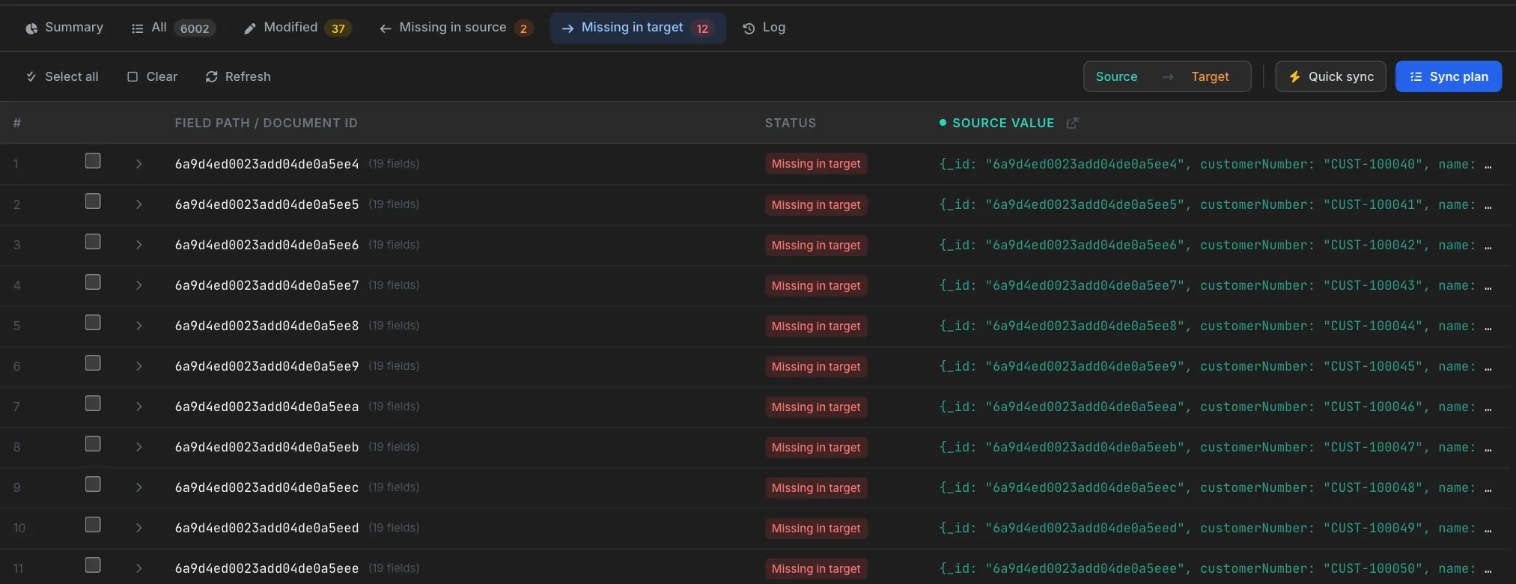Click Missing in target status on row 1

(x=816, y=164)
